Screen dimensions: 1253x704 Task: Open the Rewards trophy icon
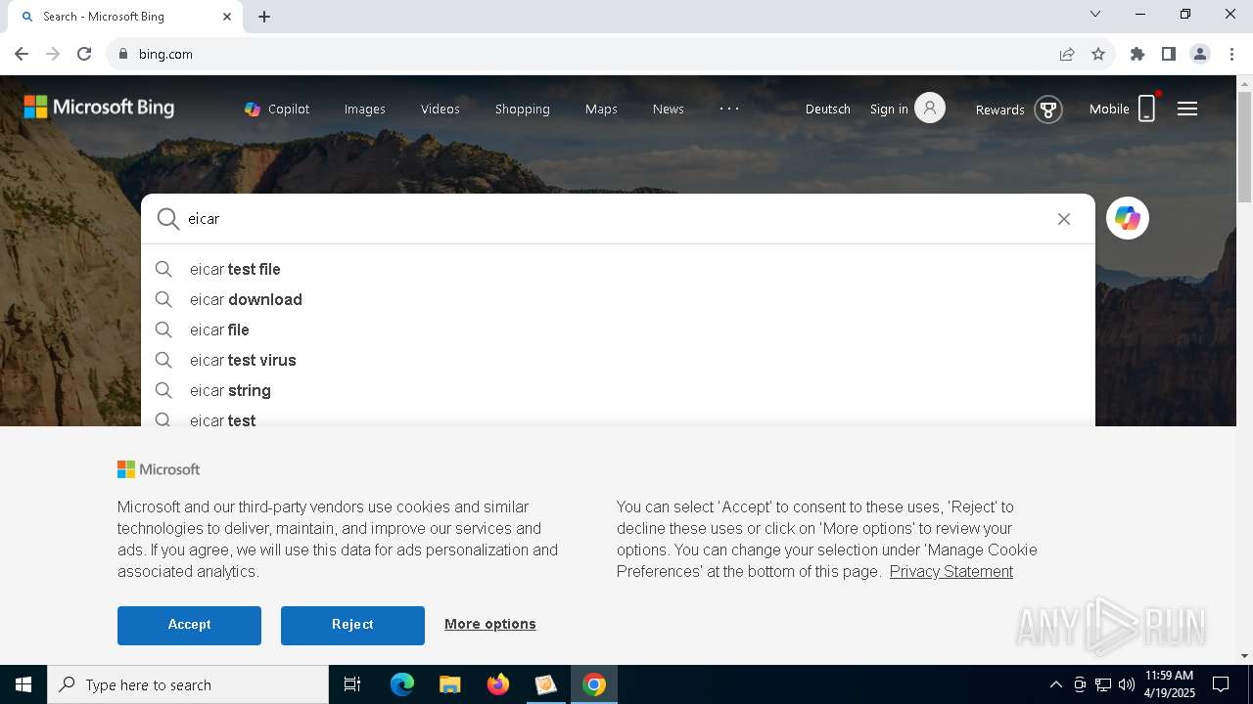tap(1048, 109)
